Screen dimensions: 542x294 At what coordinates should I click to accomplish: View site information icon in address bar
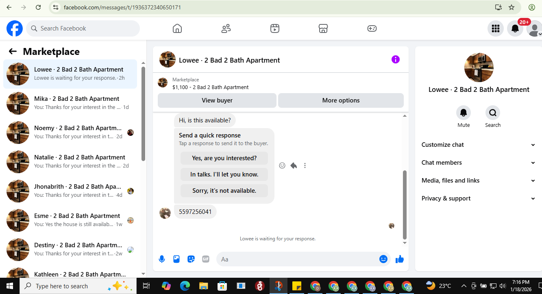click(56, 7)
